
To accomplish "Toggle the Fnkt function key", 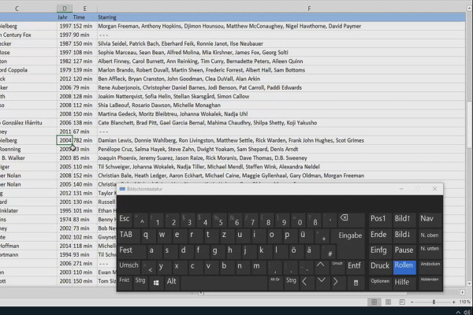I will [125, 282].
